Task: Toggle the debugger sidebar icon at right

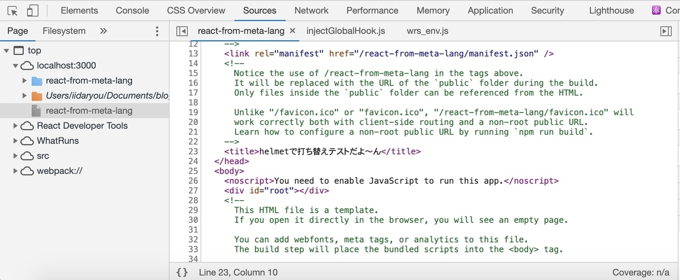Action: click(666, 32)
